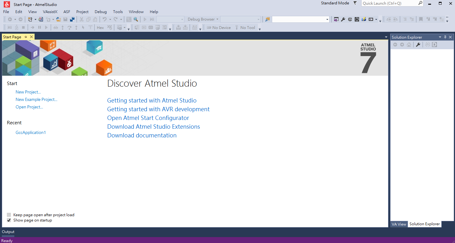The height and width of the screenshot is (243, 455).
Task: Click the Undo toolbar icon
Action: coord(105,19)
